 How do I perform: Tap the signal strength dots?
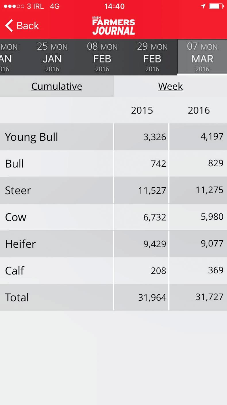14,6
